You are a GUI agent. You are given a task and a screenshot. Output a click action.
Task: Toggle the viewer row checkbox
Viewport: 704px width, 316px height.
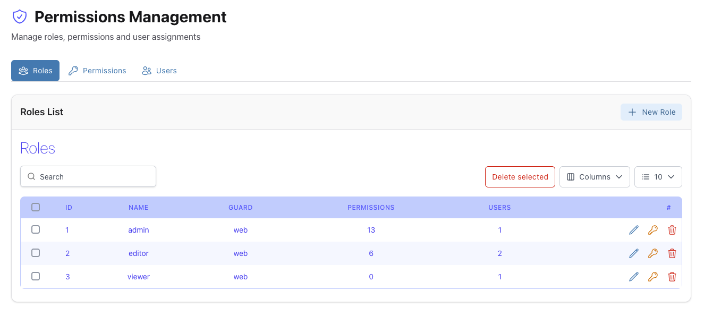point(36,276)
